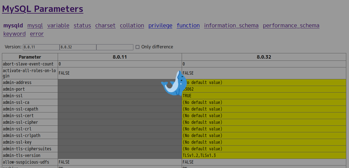Open the charset page
The width and height of the screenshot is (349, 168).
105,25
